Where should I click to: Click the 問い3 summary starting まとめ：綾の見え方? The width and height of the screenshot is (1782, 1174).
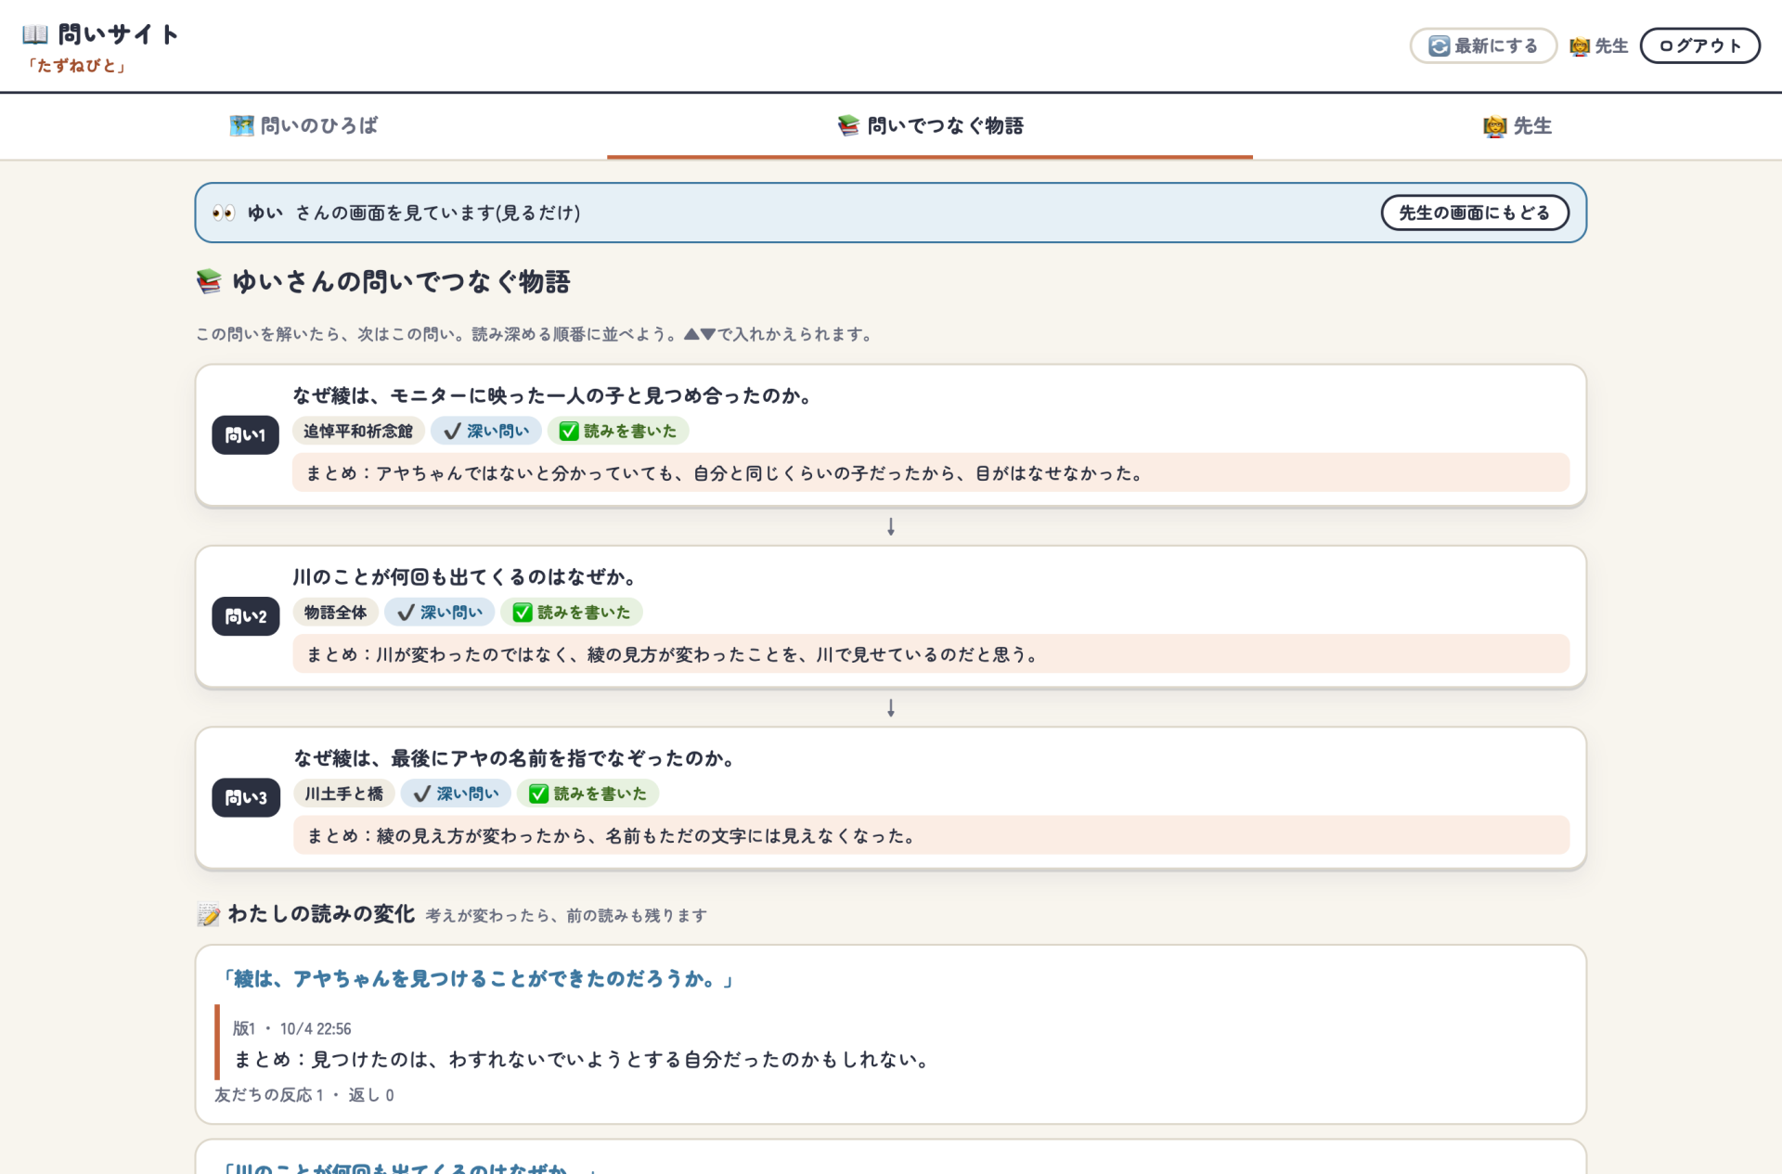click(931, 835)
